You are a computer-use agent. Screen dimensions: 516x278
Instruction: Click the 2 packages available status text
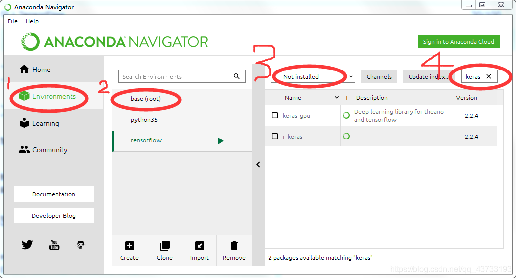(x=320, y=258)
